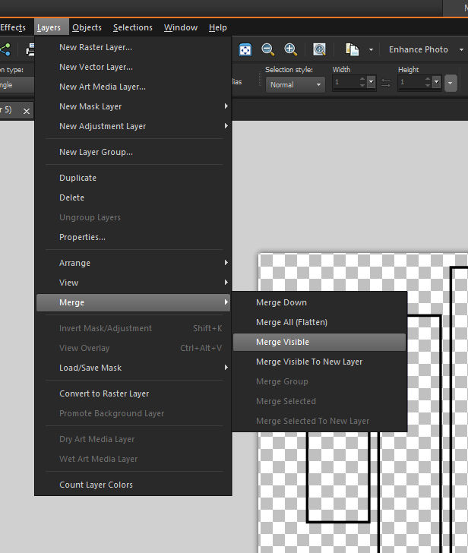Image resolution: width=468 pixels, height=553 pixels.
Task: Click Enhance Photo button
Action: pos(419,49)
